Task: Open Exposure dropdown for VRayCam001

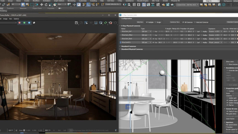Action: 216,42
